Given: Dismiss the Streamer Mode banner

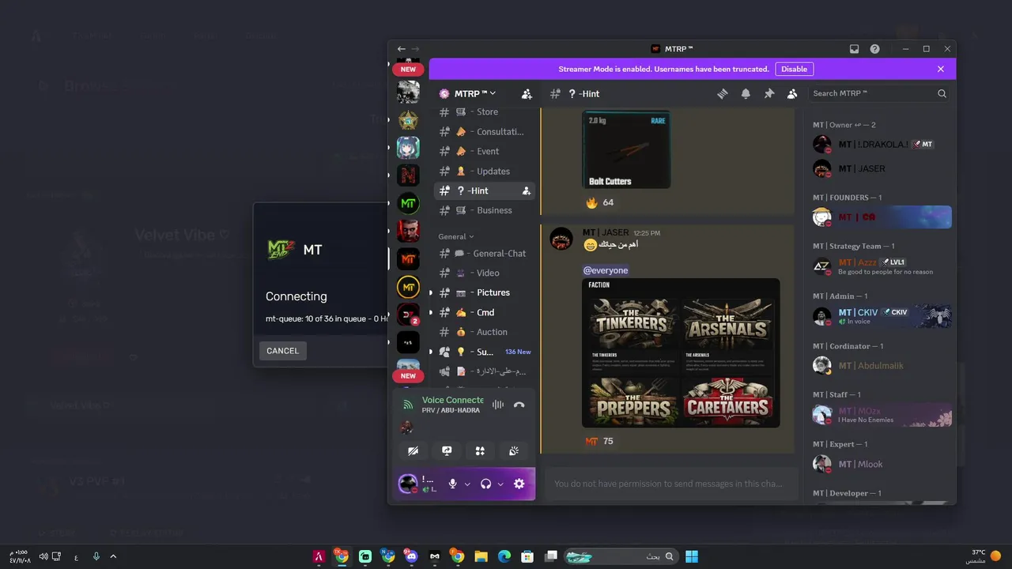Looking at the screenshot, I should [941, 69].
